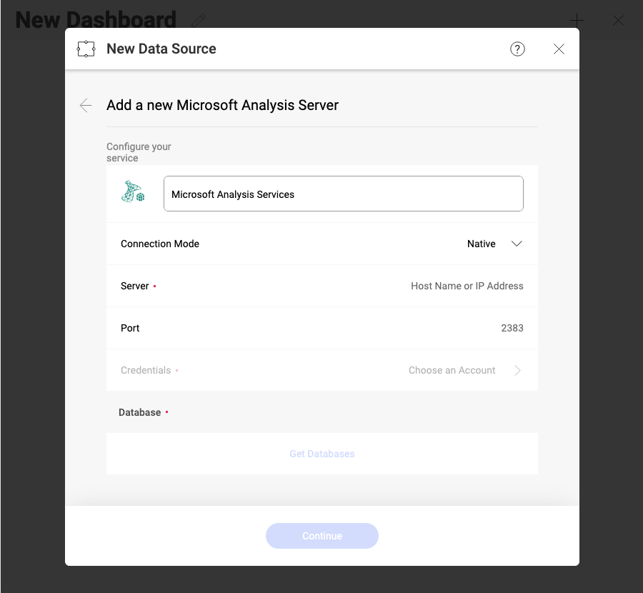Close the New Data Source dialog
The width and height of the screenshot is (643, 593).
tap(559, 49)
